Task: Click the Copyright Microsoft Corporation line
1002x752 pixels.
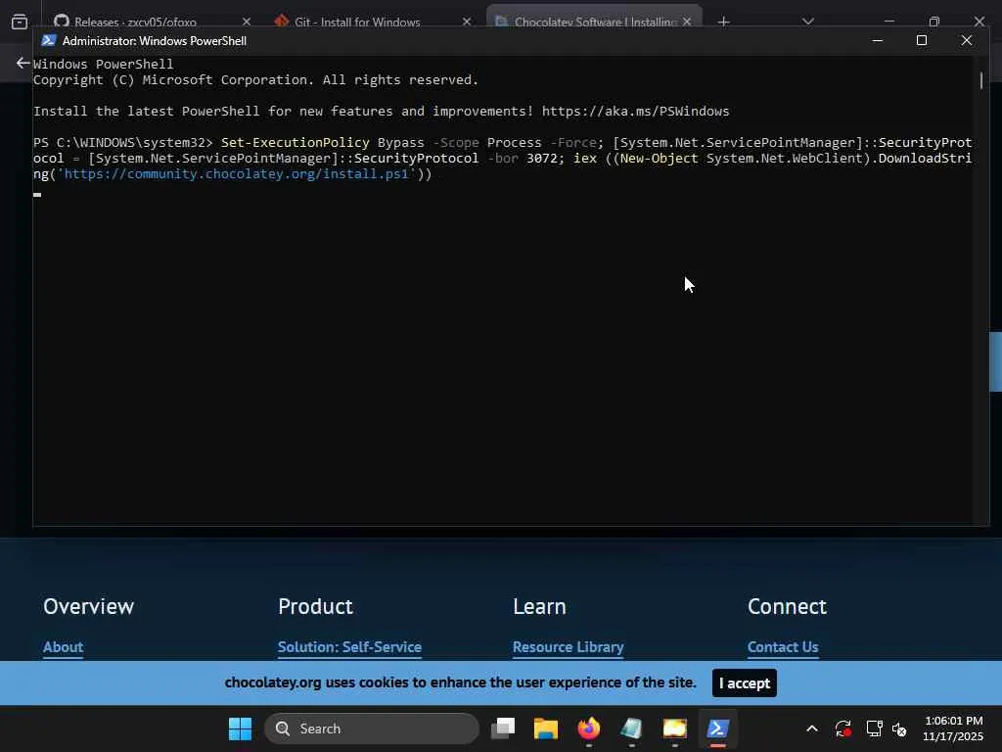Action: tap(255, 80)
